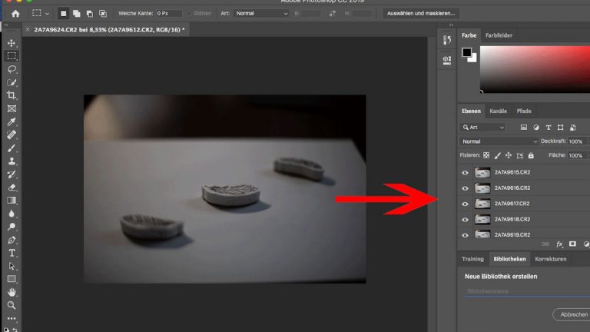Choose the Crop tool
Viewport: 590px width, 332px height.
(12, 95)
